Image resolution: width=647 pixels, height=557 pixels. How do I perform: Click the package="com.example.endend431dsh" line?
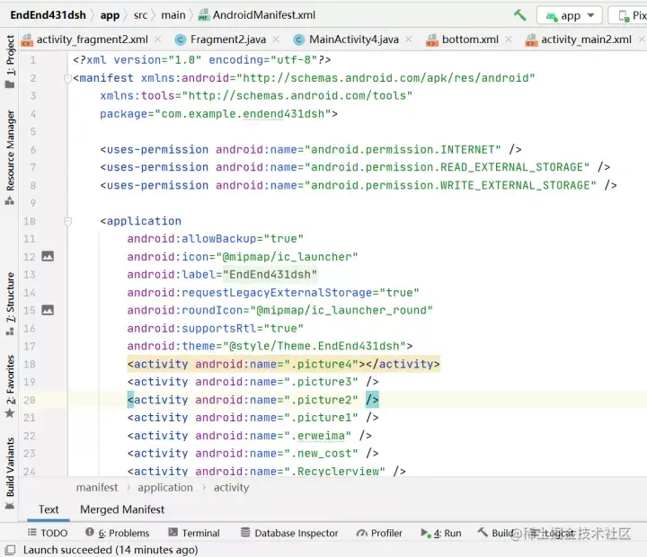click(x=218, y=114)
